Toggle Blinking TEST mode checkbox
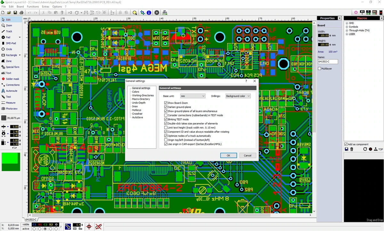Viewport: 384px width, 231px height. [x=166, y=120]
